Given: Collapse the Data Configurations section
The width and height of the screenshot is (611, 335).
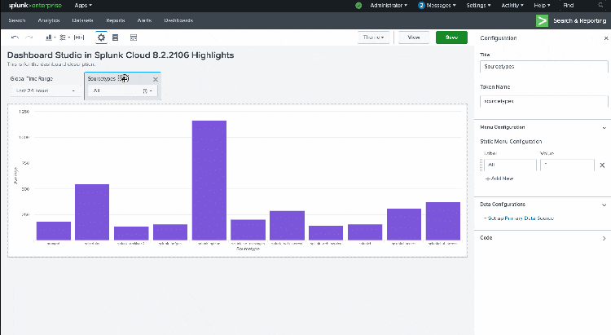Looking at the screenshot, I should 603,205.
